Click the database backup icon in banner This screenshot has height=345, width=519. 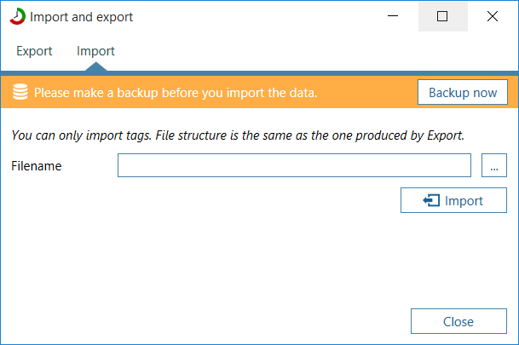(x=20, y=92)
